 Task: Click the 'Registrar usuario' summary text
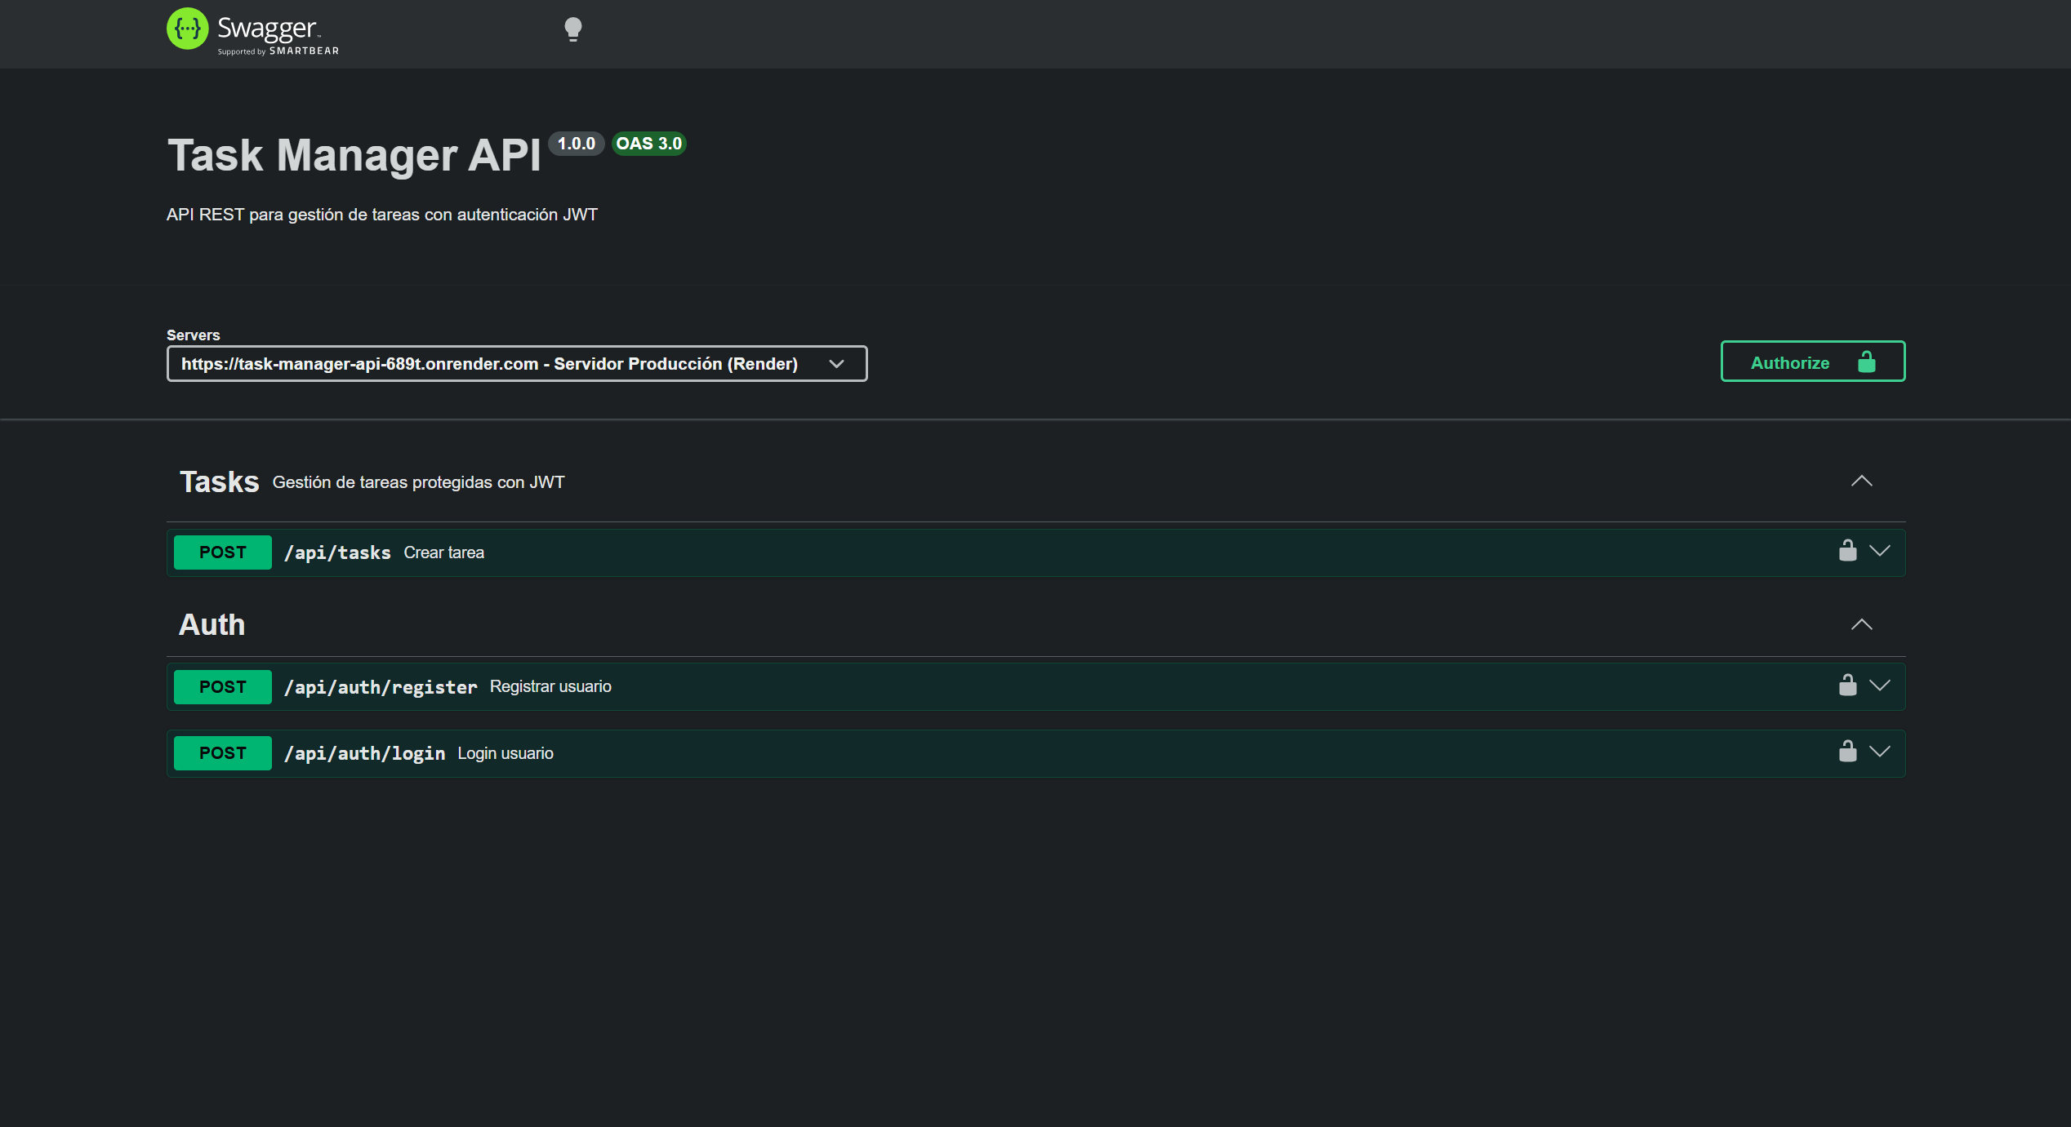pos(550,687)
